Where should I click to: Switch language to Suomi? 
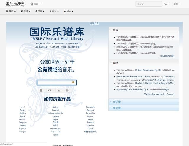90,119
